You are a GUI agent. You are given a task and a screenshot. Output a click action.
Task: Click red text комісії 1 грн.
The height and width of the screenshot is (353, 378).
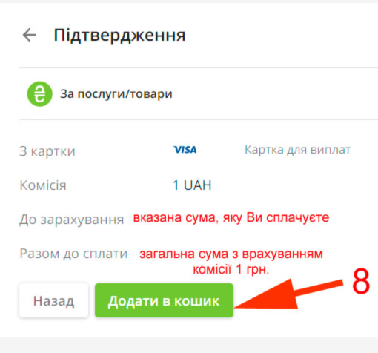(x=231, y=269)
